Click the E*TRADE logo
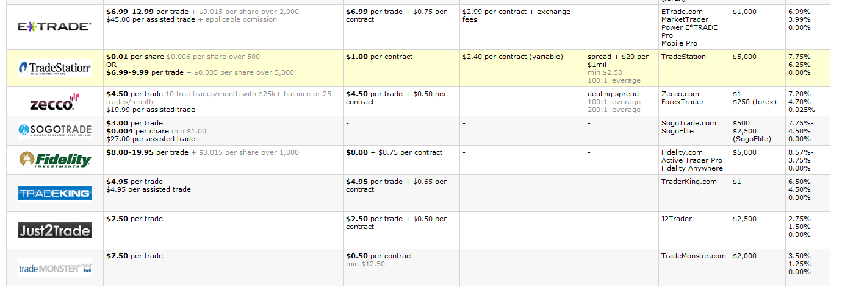The height and width of the screenshot is (293, 842). [54, 26]
